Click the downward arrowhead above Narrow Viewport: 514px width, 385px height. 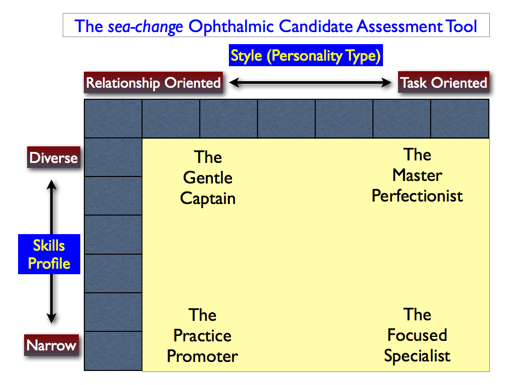pyautogui.click(x=52, y=317)
